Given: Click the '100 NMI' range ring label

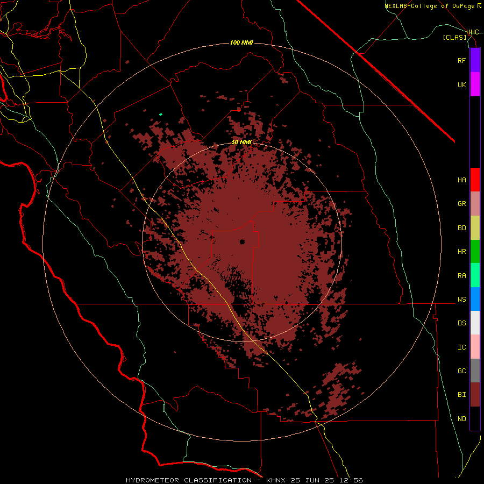Looking at the screenshot, I should 241,42.
